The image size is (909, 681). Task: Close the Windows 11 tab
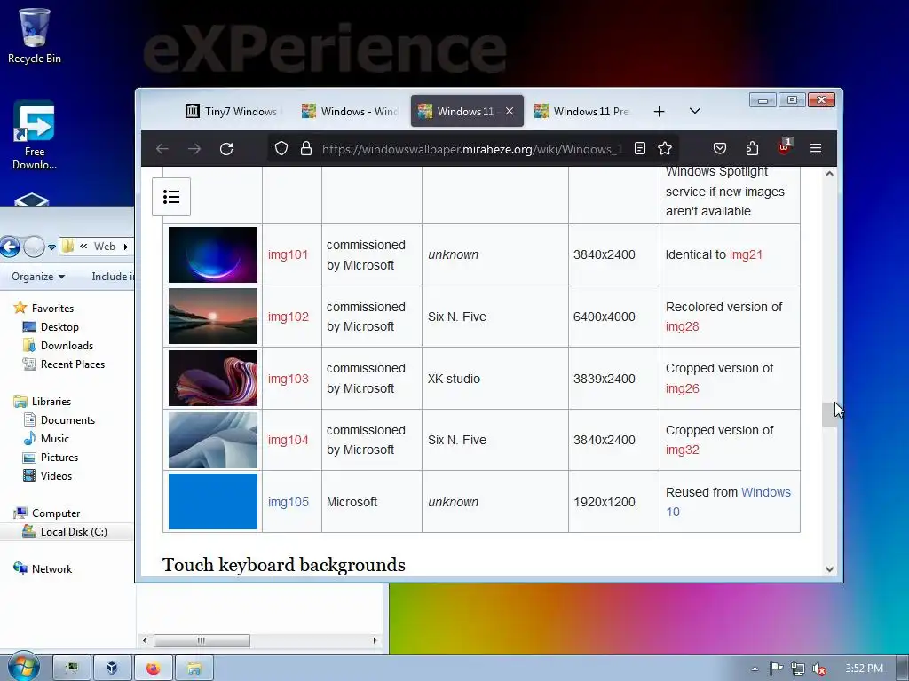click(510, 111)
